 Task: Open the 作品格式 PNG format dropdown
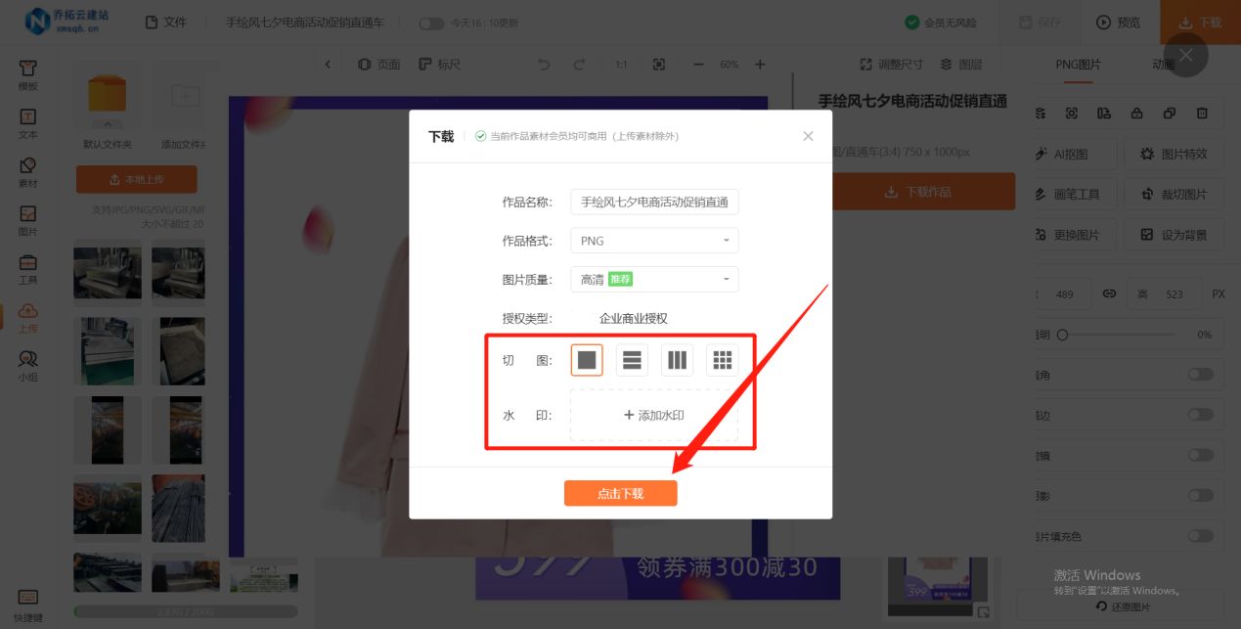653,240
